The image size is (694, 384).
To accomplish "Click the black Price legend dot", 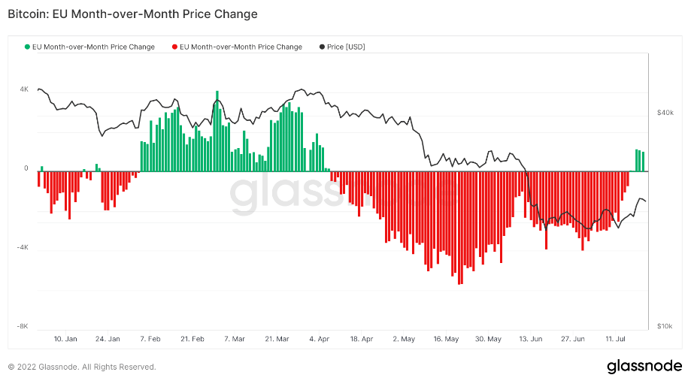I will point(323,47).
